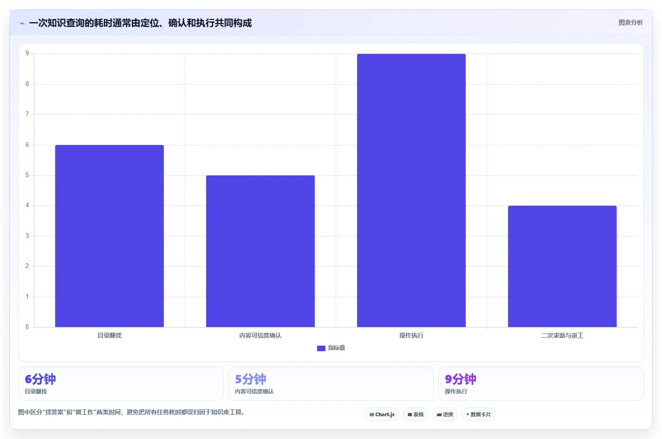662x439 pixels.
Task: Click the lightning icon beside the title
Action: point(22,23)
